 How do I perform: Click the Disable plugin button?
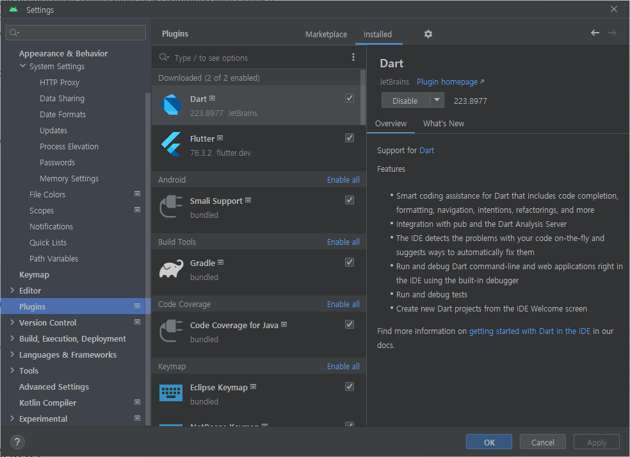405,100
